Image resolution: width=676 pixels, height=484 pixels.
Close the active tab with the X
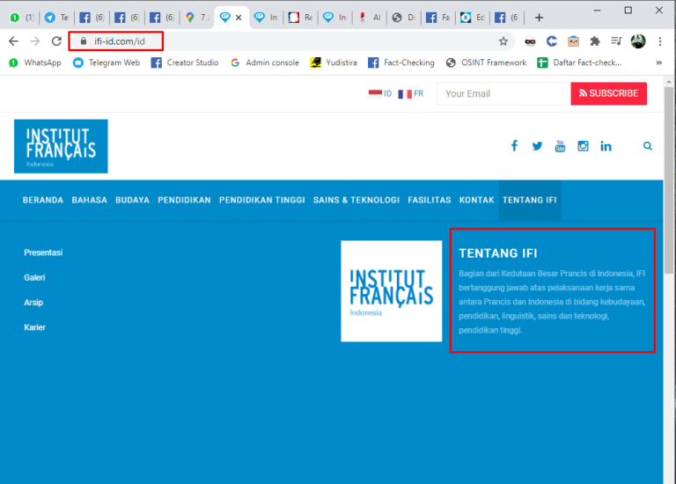pyautogui.click(x=239, y=18)
